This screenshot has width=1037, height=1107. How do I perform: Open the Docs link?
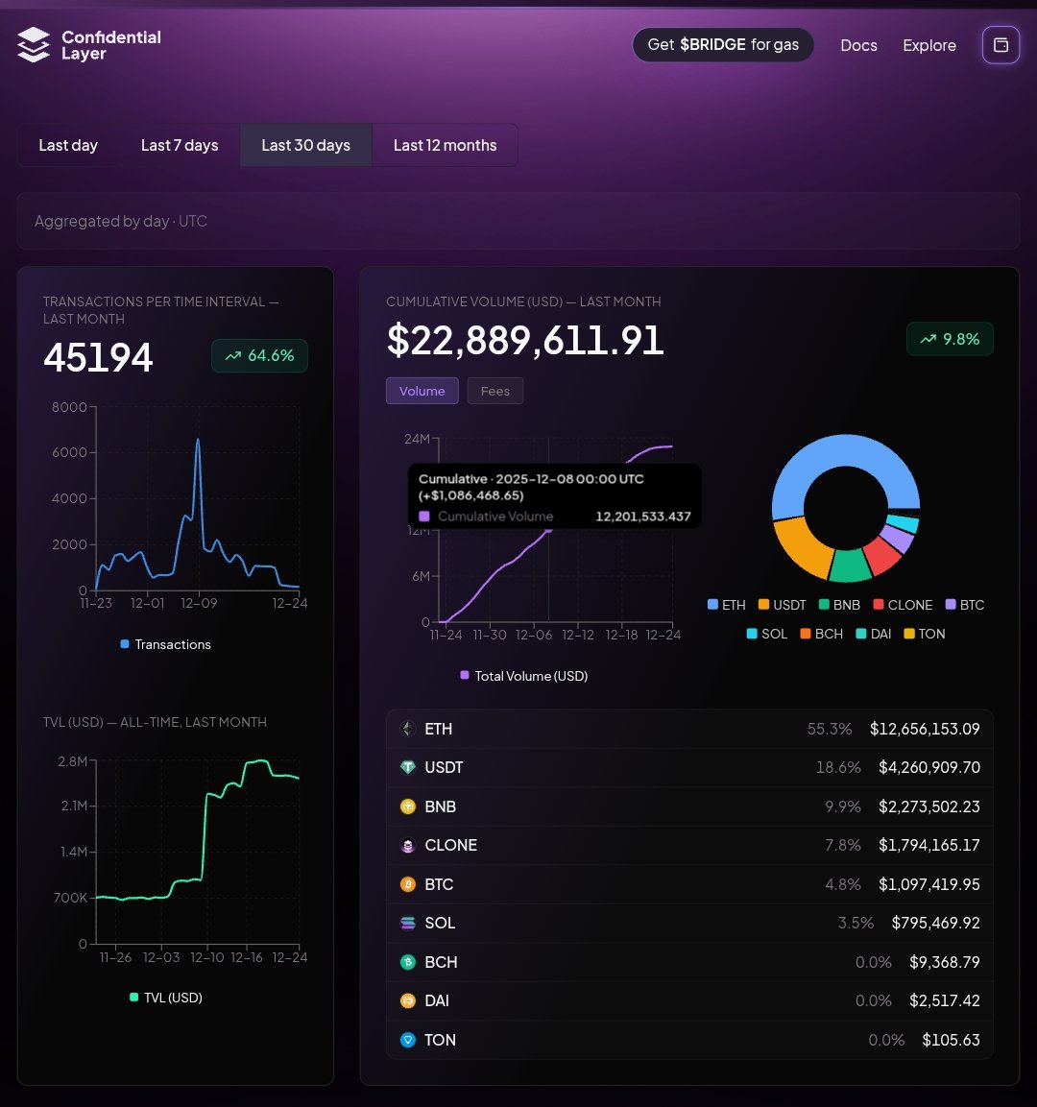858,45
